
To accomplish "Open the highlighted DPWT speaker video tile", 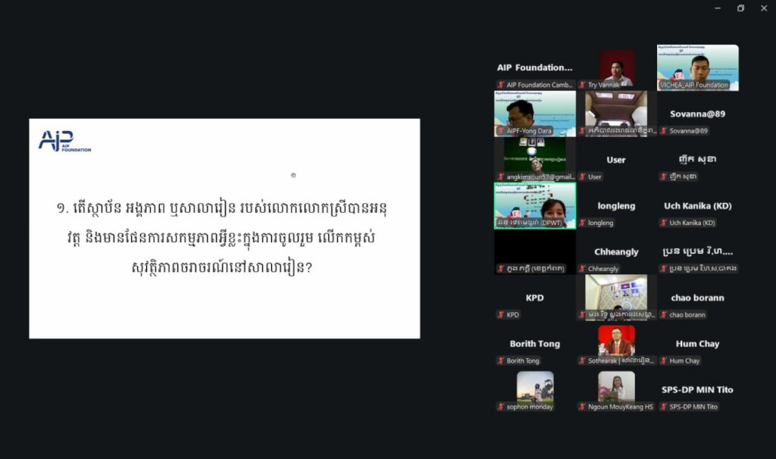I will click(534, 204).
